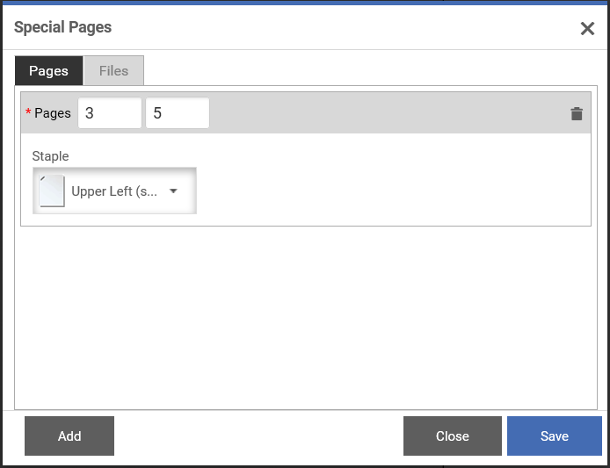The width and height of the screenshot is (610, 468).
Task: Delete the page range with trash icon
Action: (x=577, y=114)
